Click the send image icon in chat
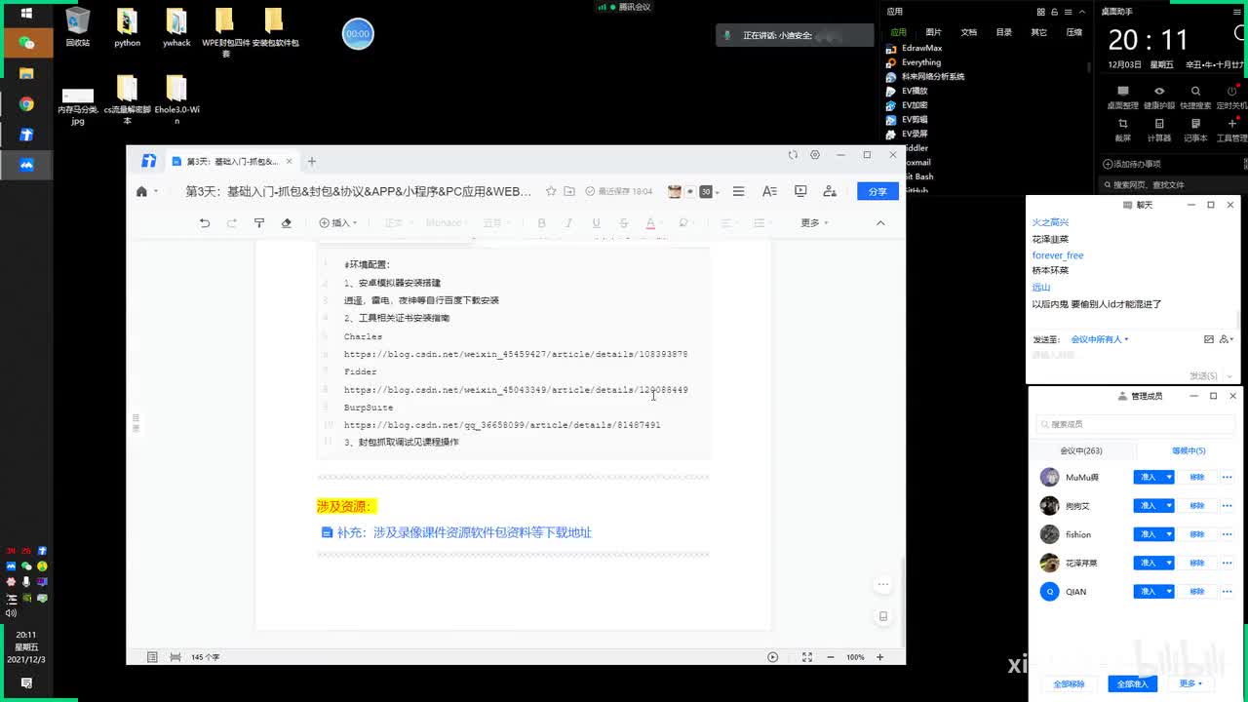The width and height of the screenshot is (1248, 702). 1209,339
